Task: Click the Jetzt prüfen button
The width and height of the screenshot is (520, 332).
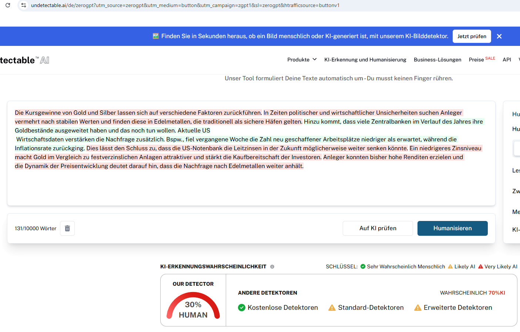Action: (472, 36)
